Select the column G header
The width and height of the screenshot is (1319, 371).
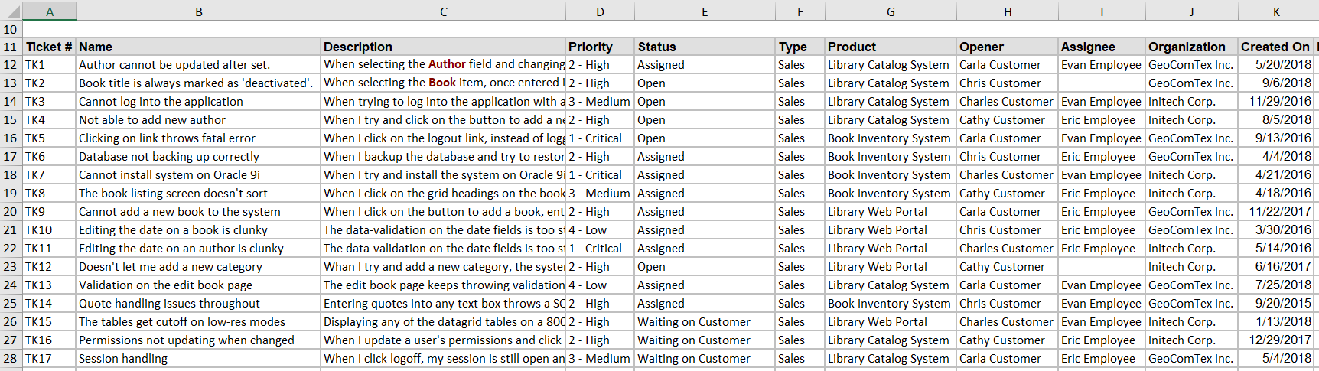click(891, 11)
